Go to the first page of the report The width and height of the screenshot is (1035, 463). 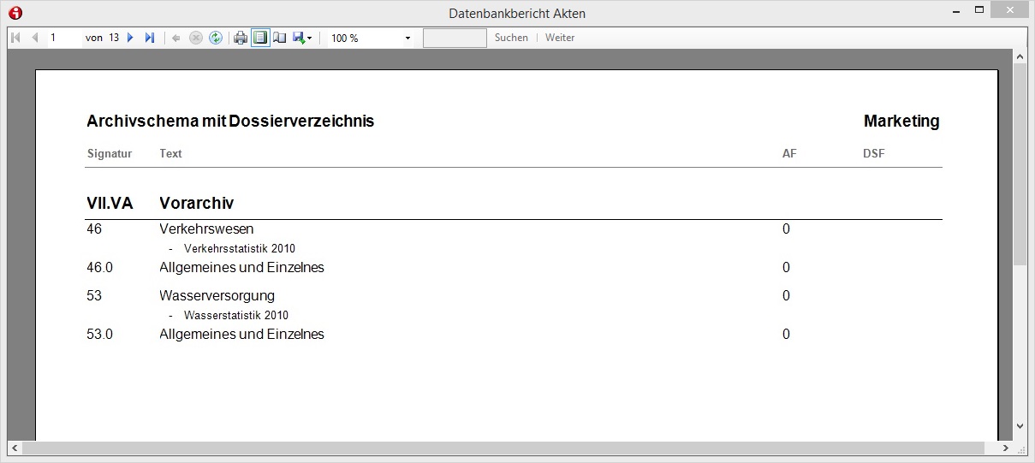pyautogui.click(x=15, y=38)
